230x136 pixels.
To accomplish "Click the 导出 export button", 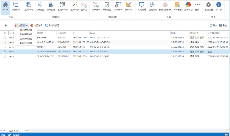I will 223,25.
